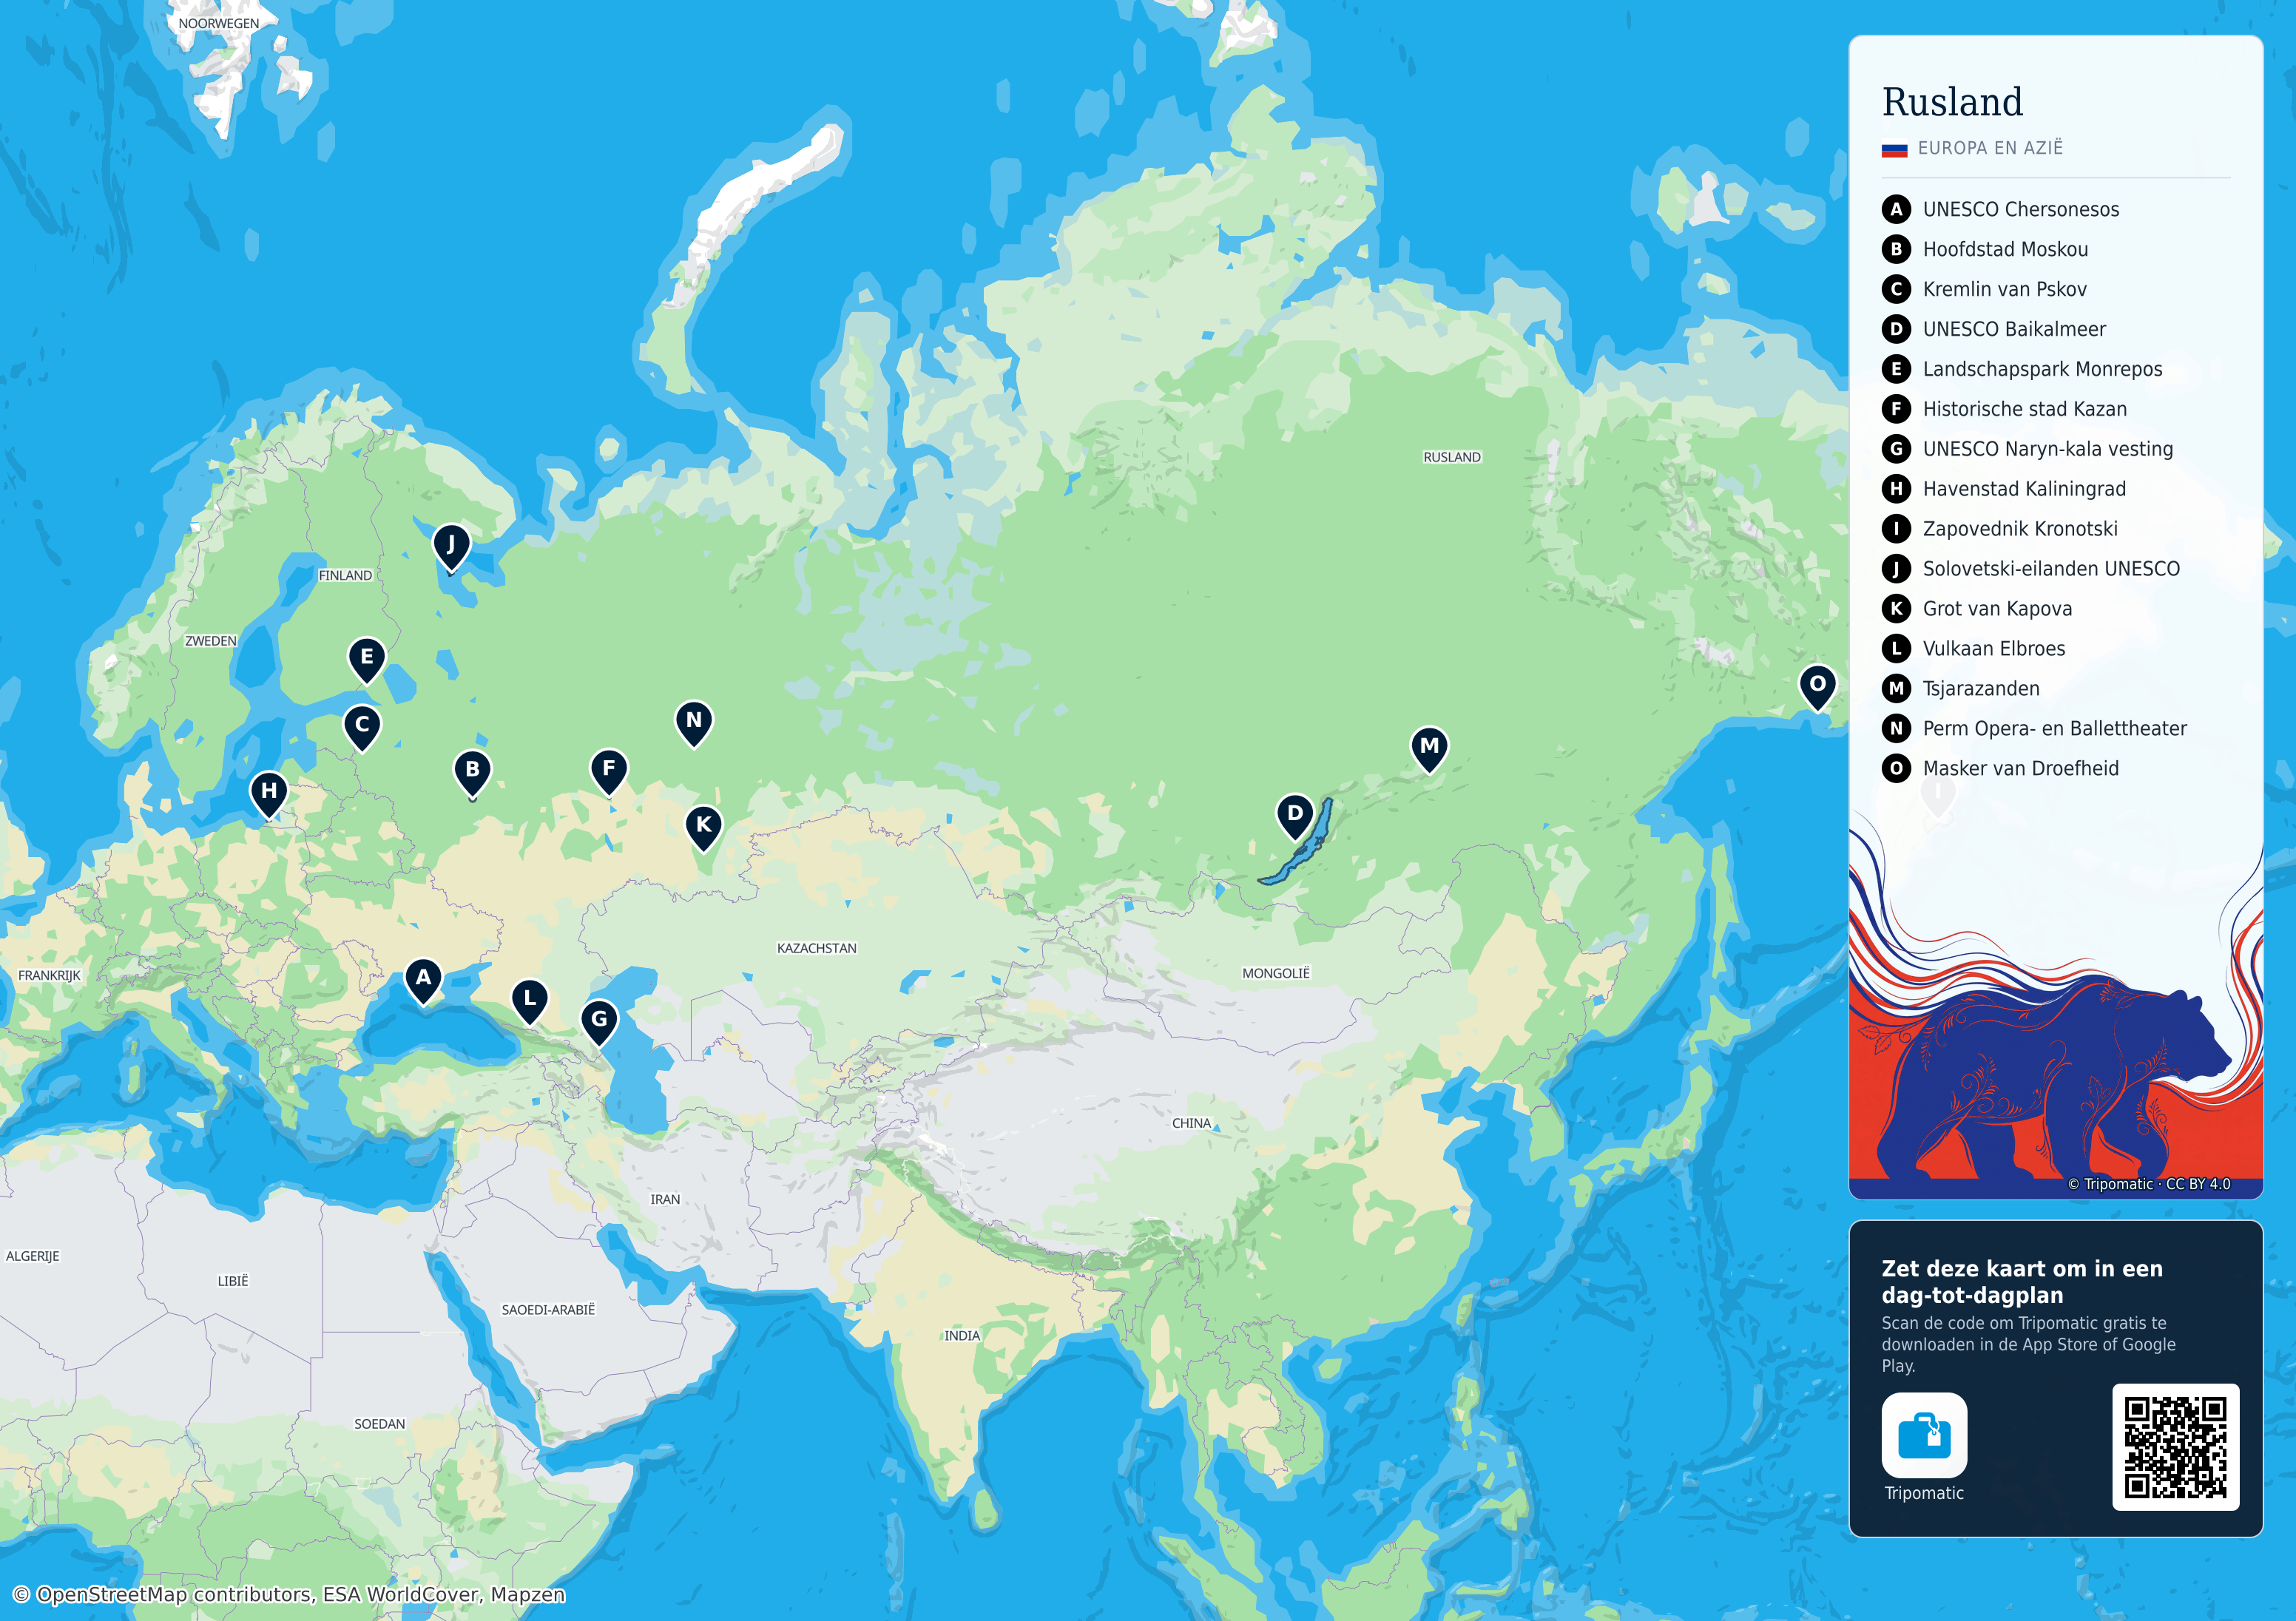2296x1621 pixels.
Task: Click the Tripomatic CC BY 4.0 credit
Action: 2148,1184
